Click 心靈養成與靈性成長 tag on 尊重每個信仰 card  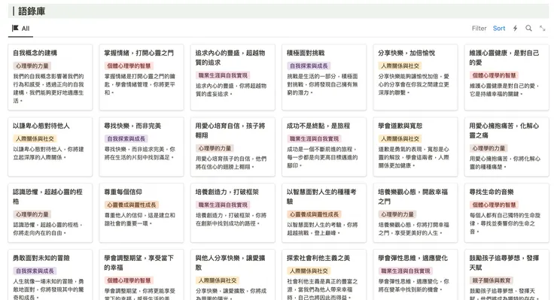[x=132, y=205]
